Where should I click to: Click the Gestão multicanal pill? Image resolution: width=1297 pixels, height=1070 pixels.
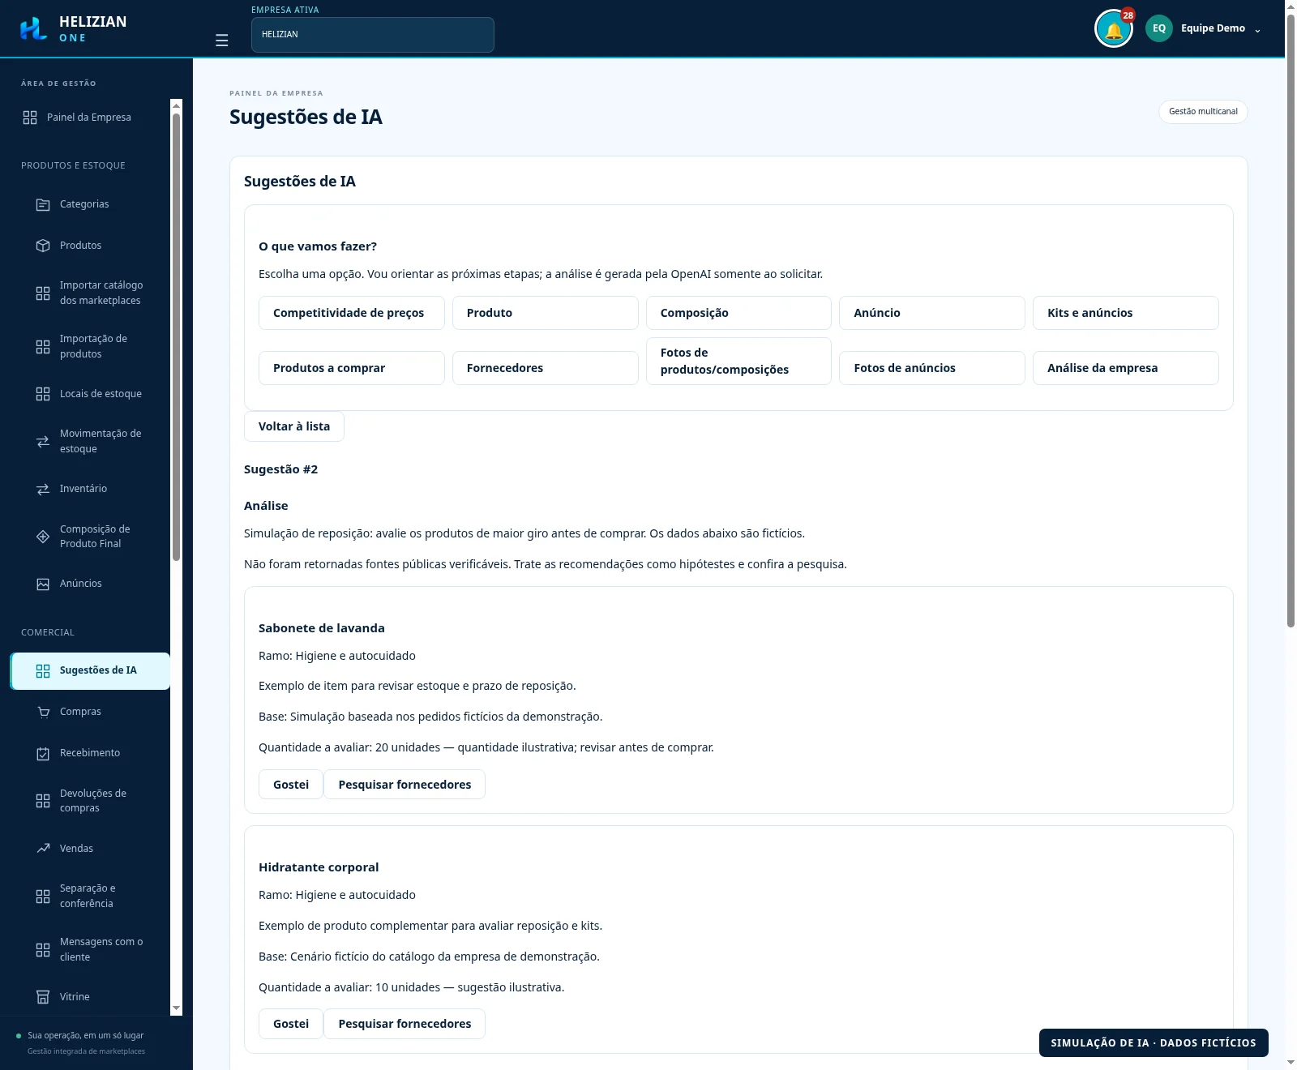click(x=1203, y=112)
